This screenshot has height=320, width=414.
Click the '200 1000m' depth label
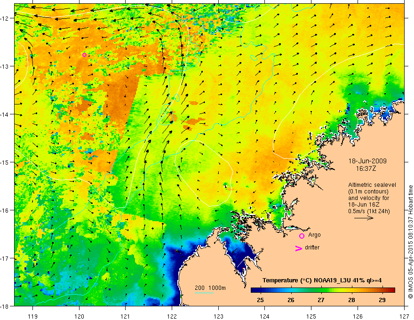(210, 288)
